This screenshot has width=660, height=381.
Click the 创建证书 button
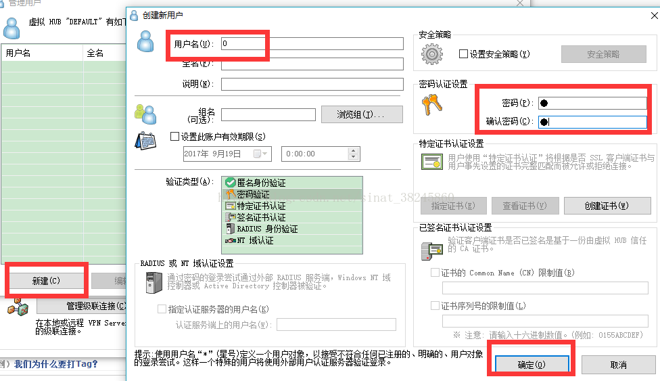point(606,206)
